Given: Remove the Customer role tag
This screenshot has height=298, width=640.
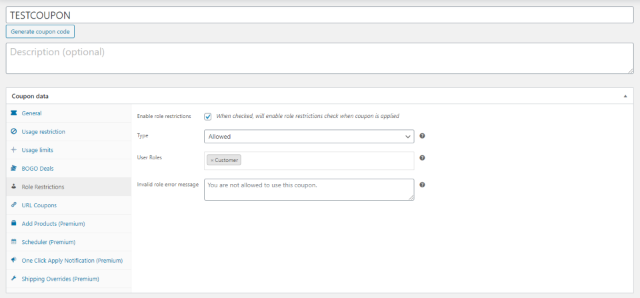Looking at the screenshot, I should 212,160.
